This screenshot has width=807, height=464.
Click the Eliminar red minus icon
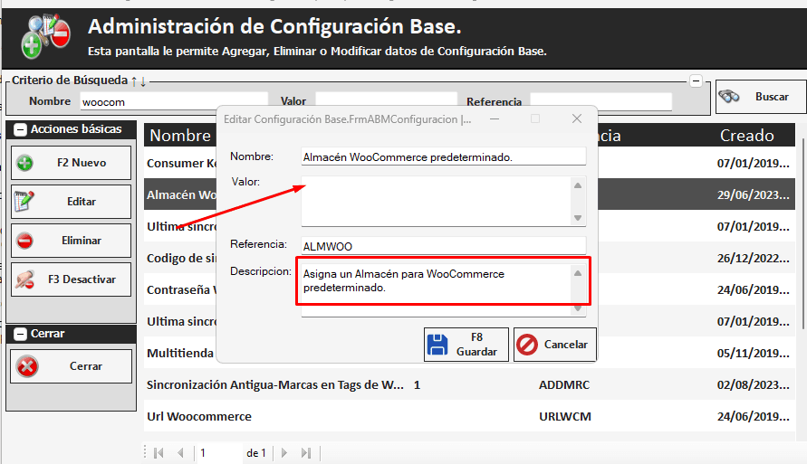[x=25, y=241]
